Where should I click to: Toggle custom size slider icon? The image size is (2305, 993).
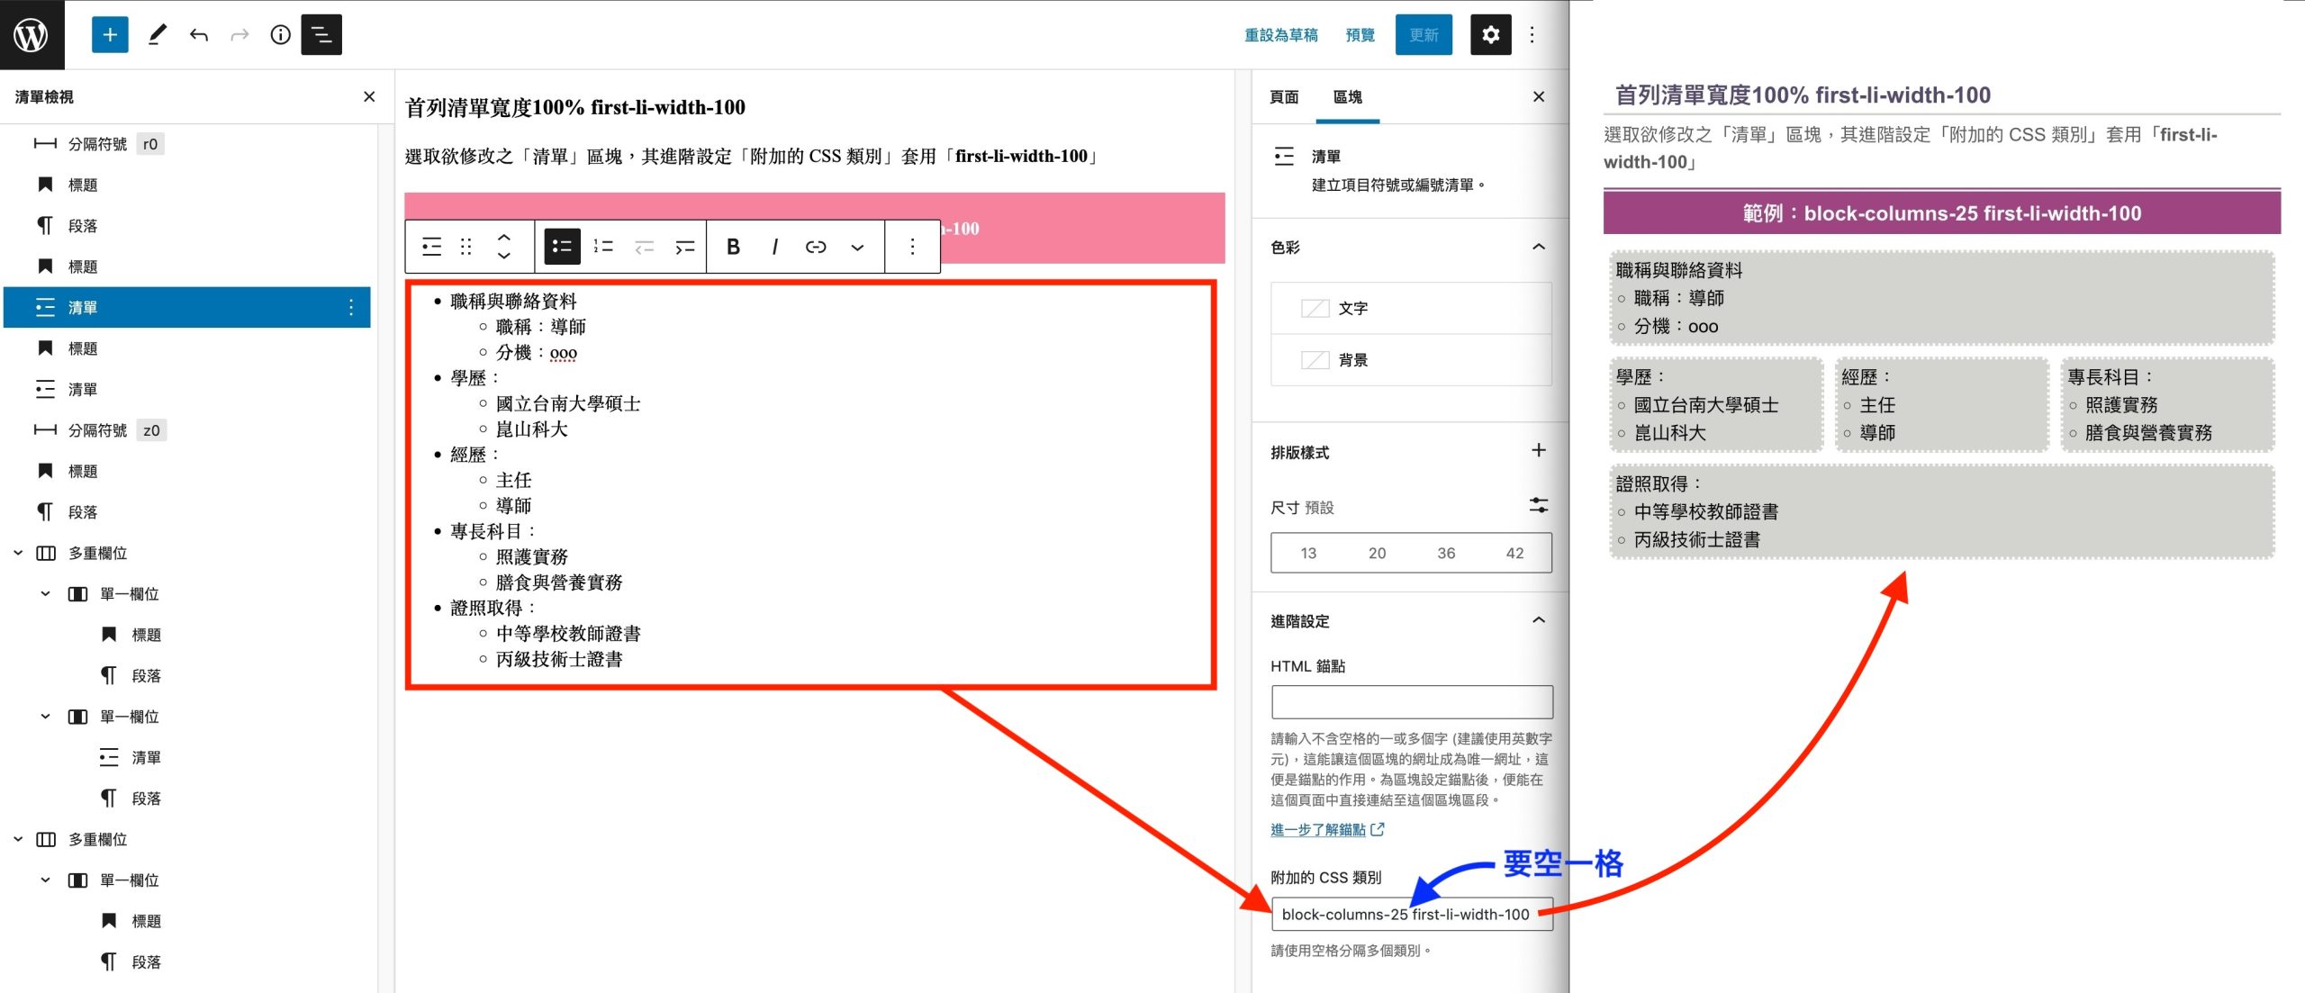click(1539, 506)
